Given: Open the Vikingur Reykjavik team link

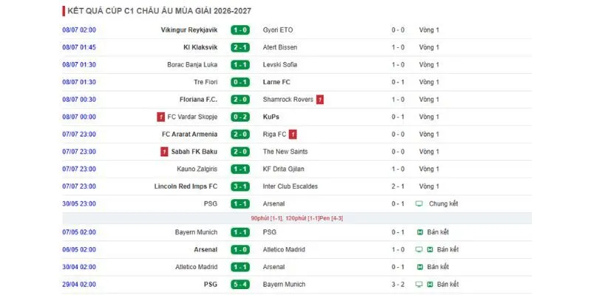Looking at the screenshot, I should pyautogui.click(x=189, y=29).
